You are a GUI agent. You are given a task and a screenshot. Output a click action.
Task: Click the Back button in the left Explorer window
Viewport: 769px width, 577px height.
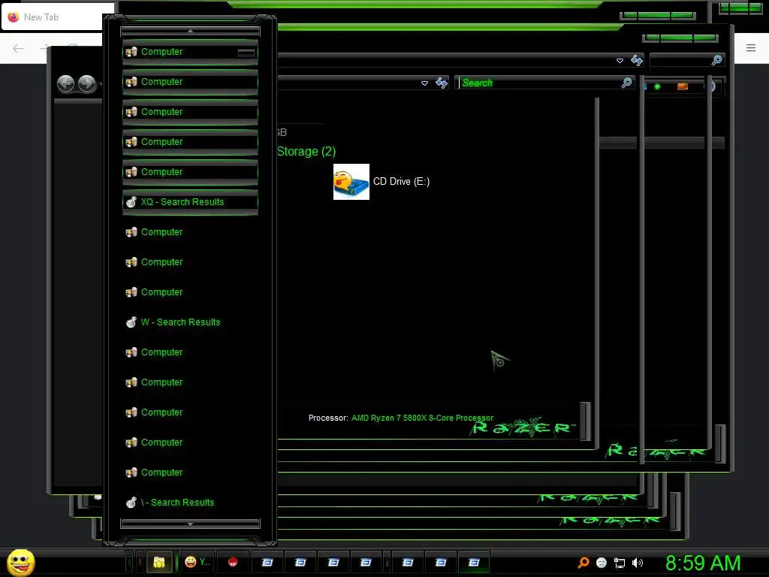(x=66, y=84)
